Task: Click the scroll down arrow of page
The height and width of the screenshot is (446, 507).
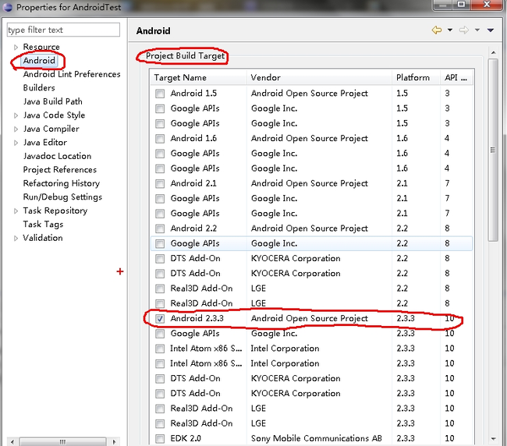Action: pos(493,438)
